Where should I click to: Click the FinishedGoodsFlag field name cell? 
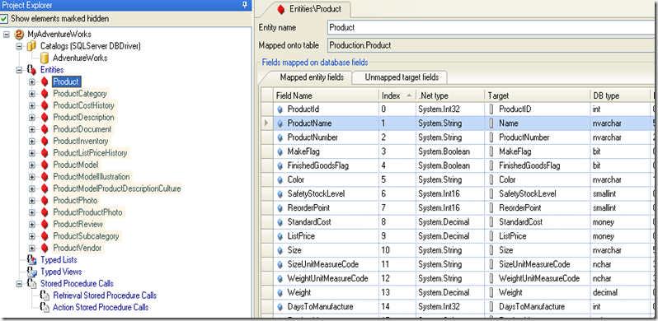tap(326, 165)
